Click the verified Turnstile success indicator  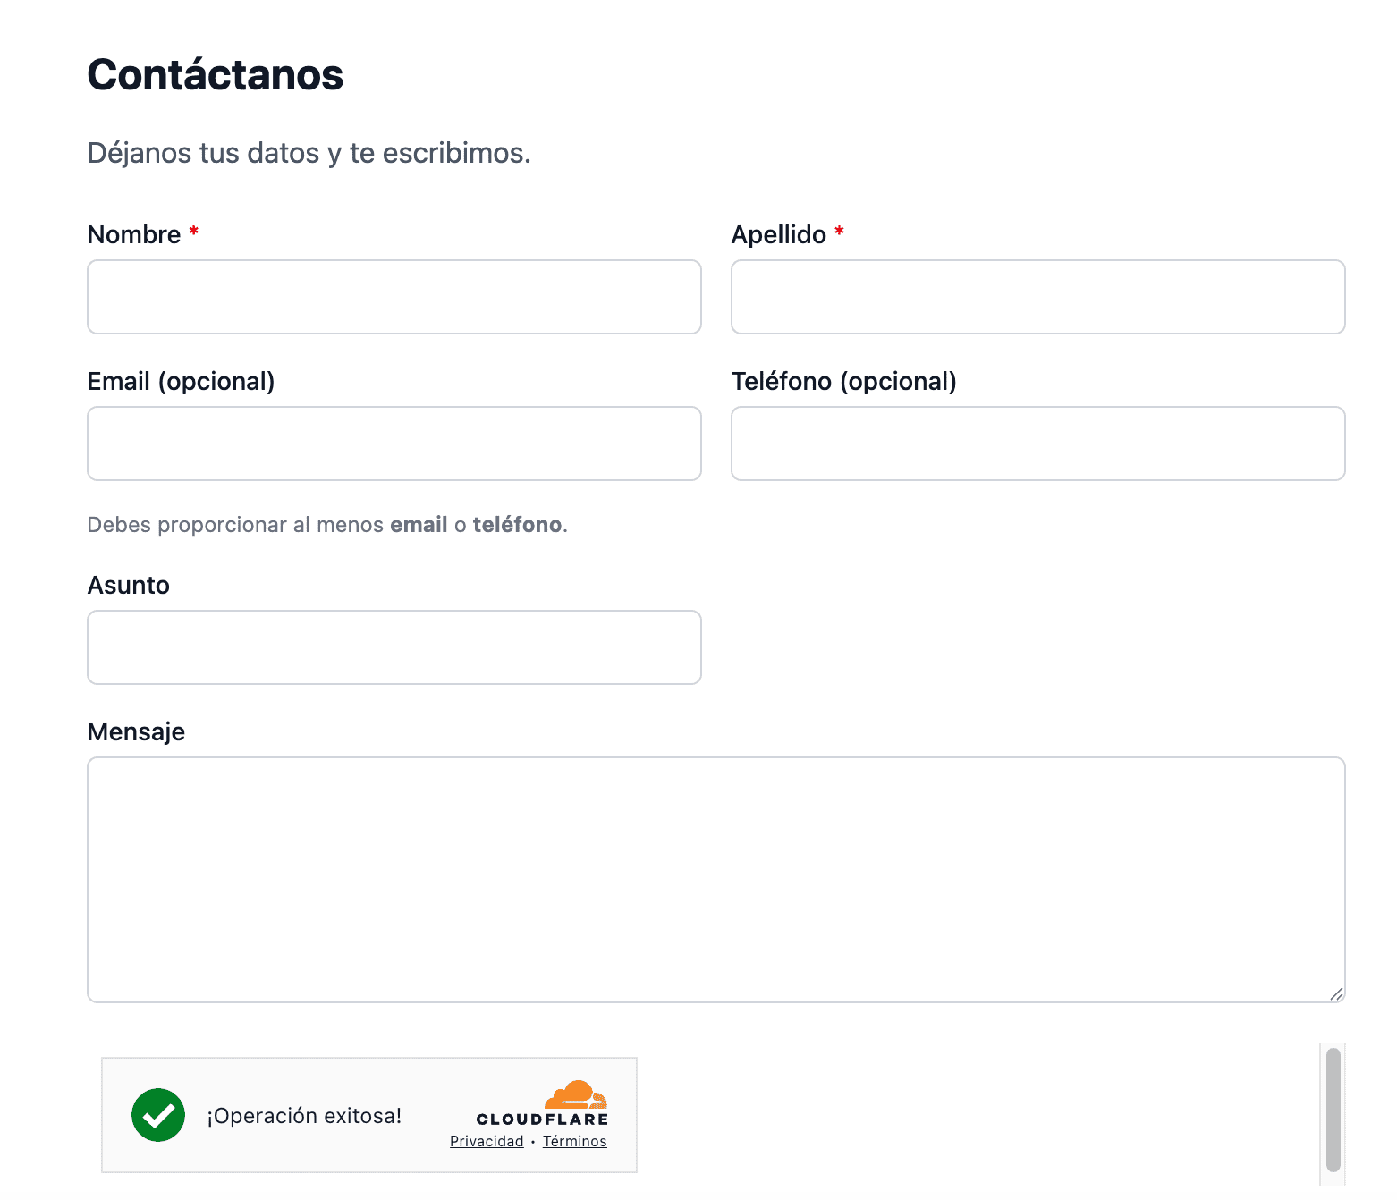click(158, 1115)
